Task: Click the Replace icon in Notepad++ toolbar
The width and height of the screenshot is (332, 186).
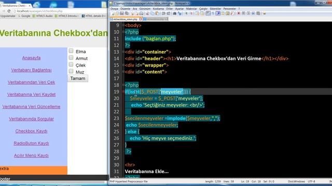Action: pos(179,13)
